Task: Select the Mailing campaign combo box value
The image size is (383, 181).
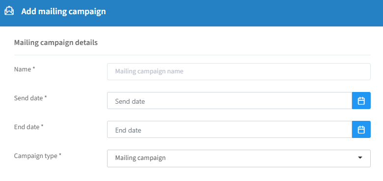Action: pyautogui.click(x=239, y=158)
